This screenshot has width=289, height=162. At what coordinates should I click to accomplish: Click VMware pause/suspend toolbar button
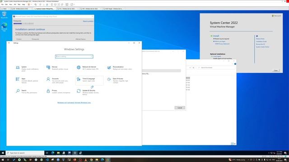pyautogui.click(x=29, y=4)
